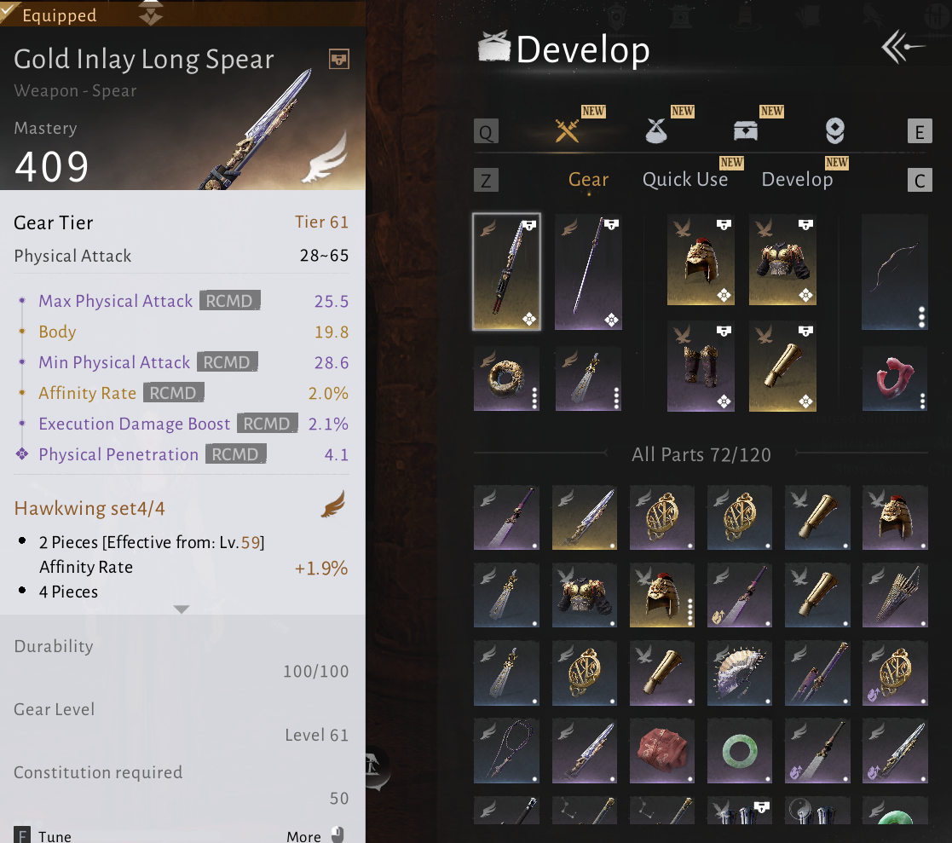Click the lock icon beside Gold Inlay Long Spear
Image resolution: width=952 pixels, height=843 pixels.
pos(339,59)
